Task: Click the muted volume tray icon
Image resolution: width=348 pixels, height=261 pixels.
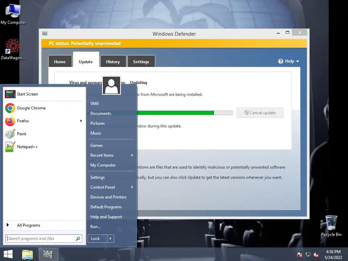Action: 316,254
